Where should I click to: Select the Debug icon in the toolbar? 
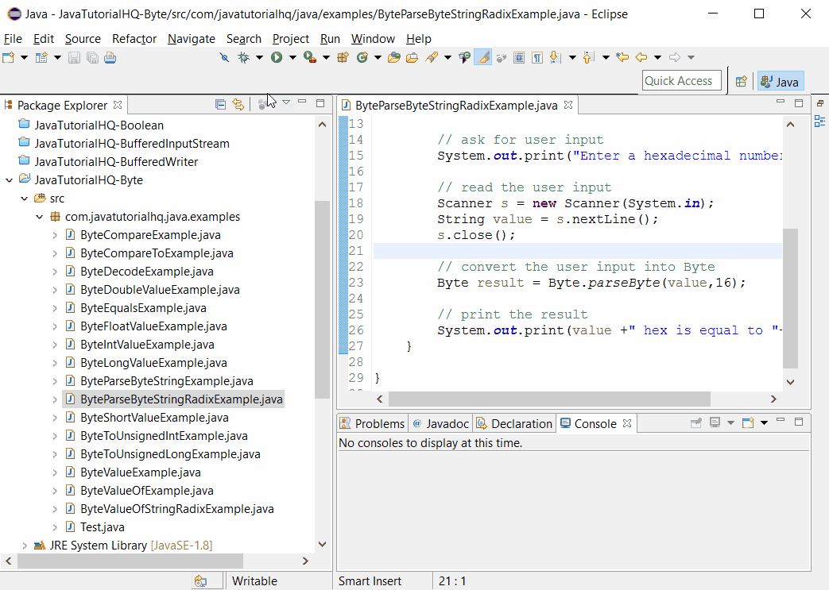242,56
